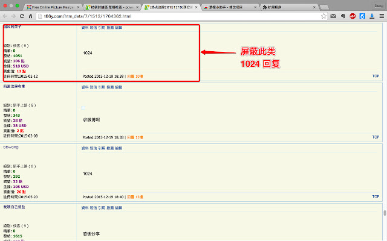The image size is (387, 241).
Task: Switch to the tab with Chrome store icon
Action: coord(230,7)
